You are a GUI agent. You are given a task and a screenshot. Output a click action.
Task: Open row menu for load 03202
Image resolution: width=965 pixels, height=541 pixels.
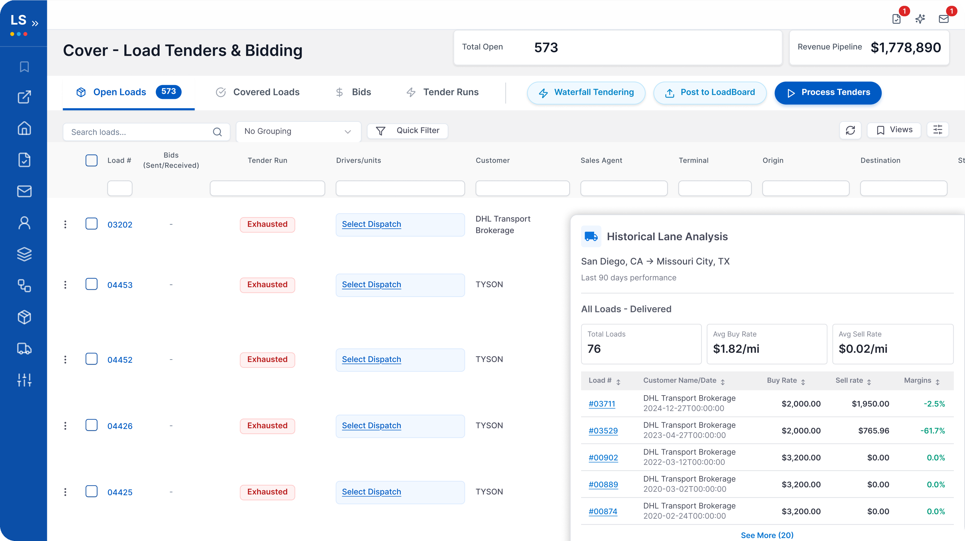[65, 224]
